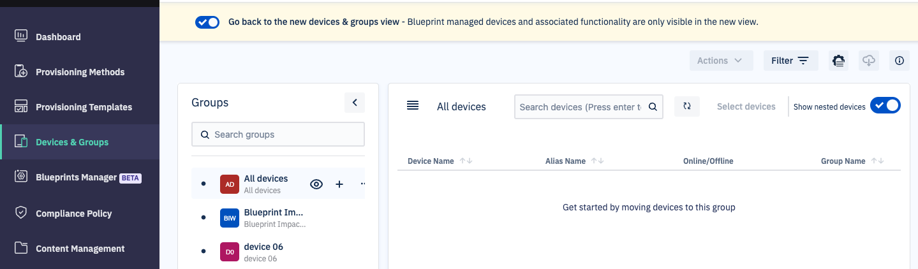Click the blue BIW group avatar
Image resolution: width=918 pixels, height=269 pixels.
point(230,218)
